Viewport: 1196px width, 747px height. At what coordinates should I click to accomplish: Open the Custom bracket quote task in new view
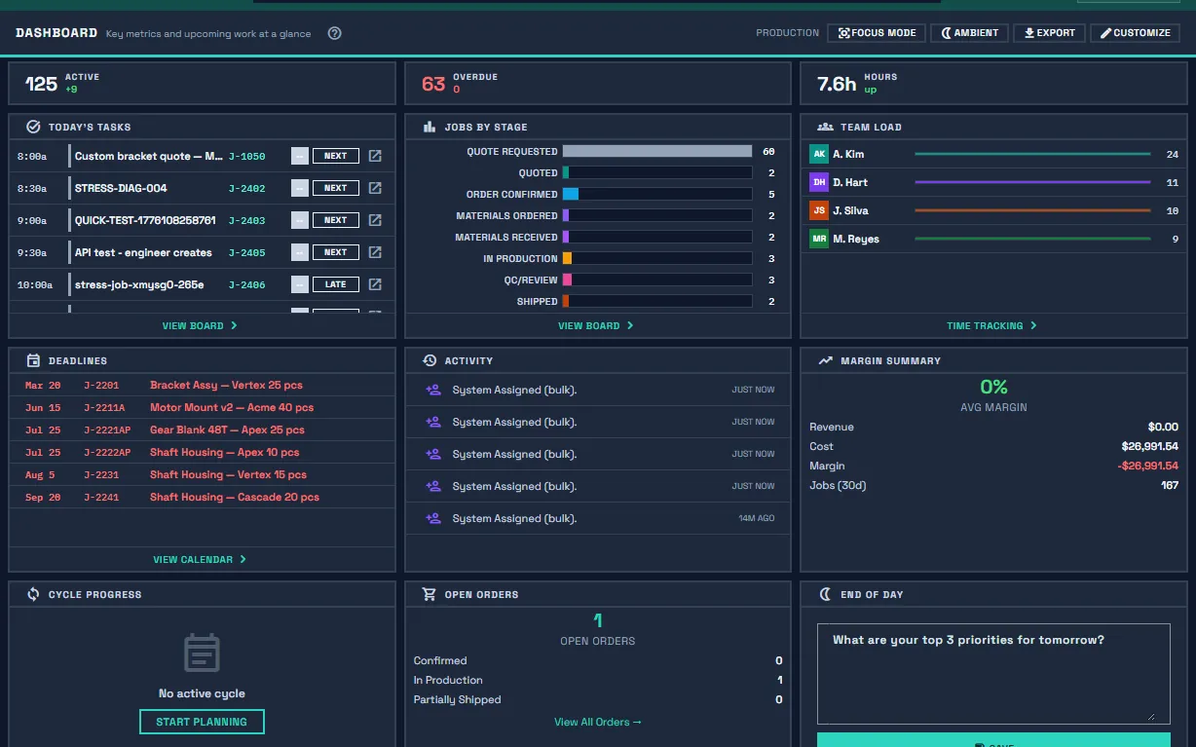pos(375,156)
